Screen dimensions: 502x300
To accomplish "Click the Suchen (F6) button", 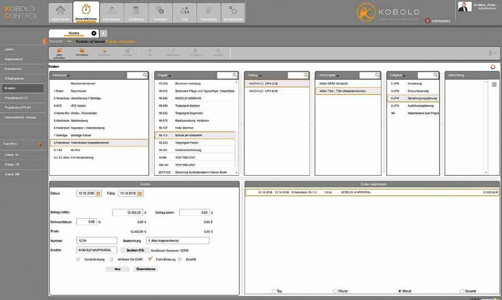I will click(x=135, y=250).
